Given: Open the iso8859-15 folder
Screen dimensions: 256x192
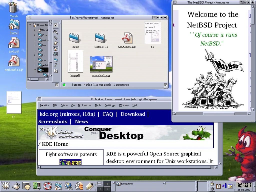Looking at the screenshot, I should [x=101, y=40].
